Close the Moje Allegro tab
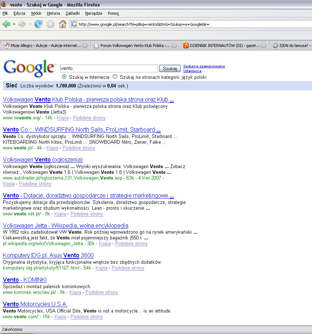The height and width of the screenshot is (334, 312). [85, 46]
